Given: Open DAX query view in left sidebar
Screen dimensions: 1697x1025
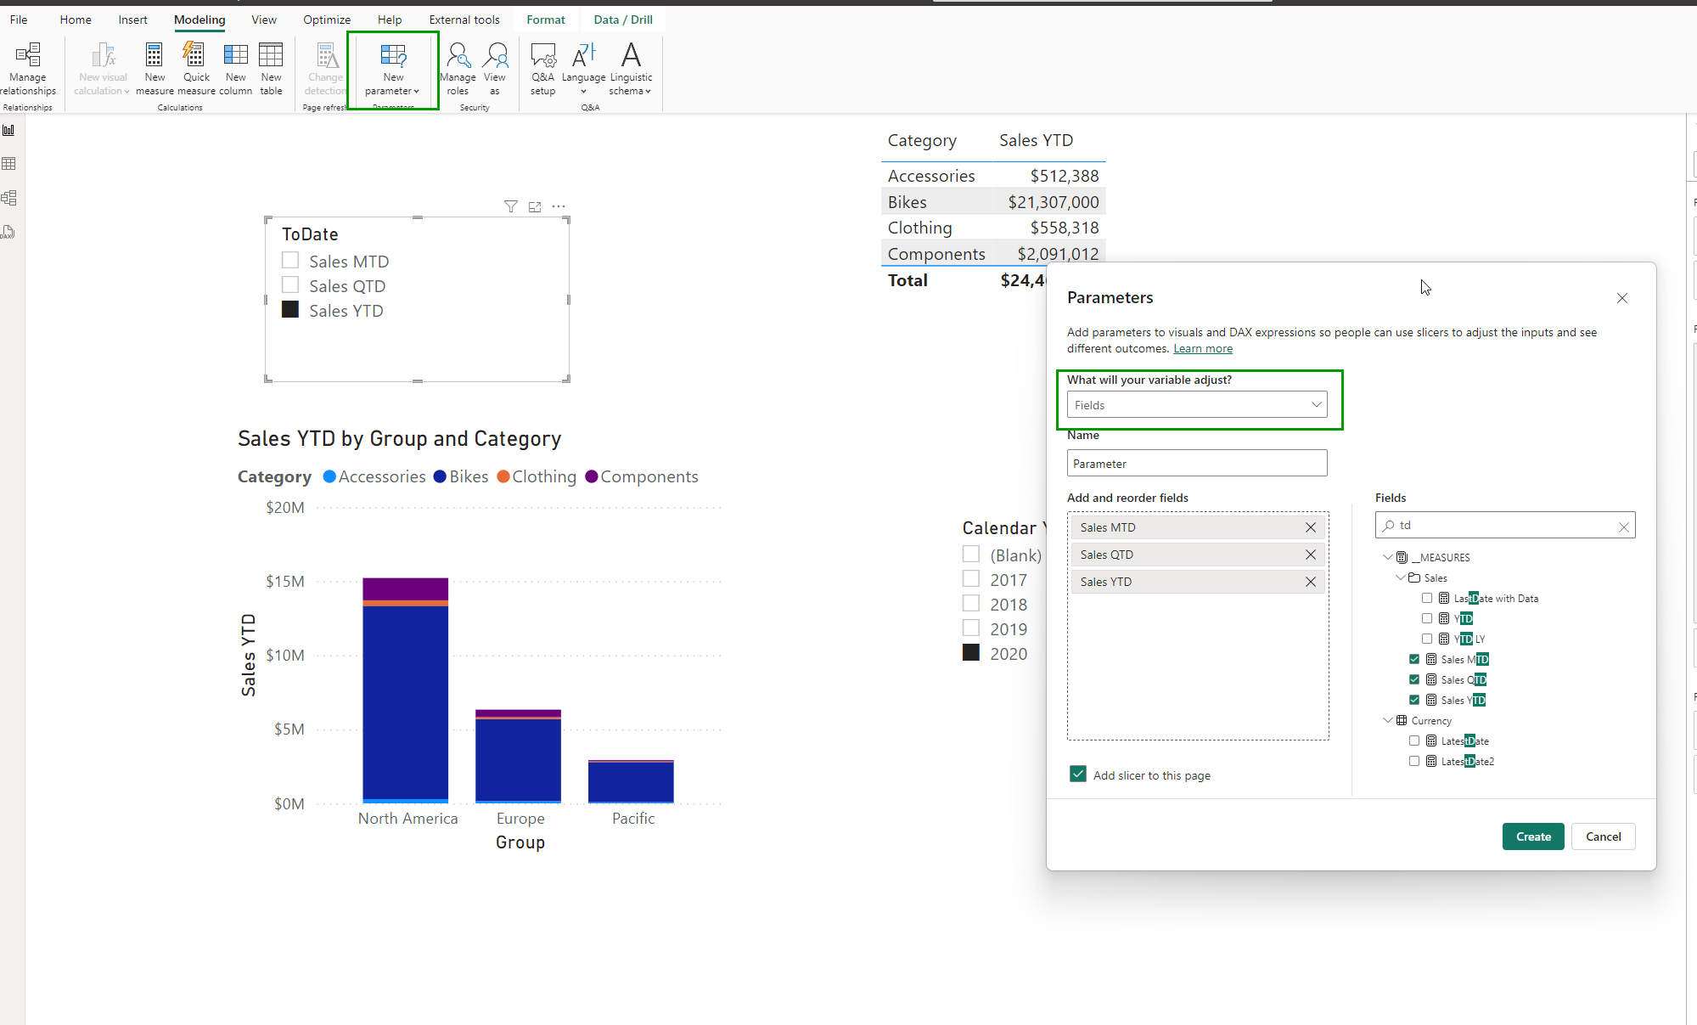Looking at the screenshot, I should [x=9, y=232].
